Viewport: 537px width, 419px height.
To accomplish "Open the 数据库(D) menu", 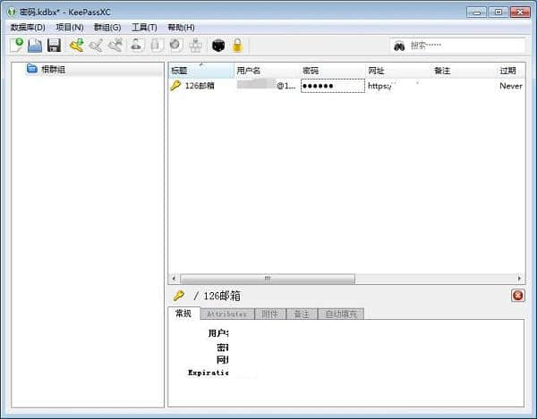I will click(x=28, y=28).
